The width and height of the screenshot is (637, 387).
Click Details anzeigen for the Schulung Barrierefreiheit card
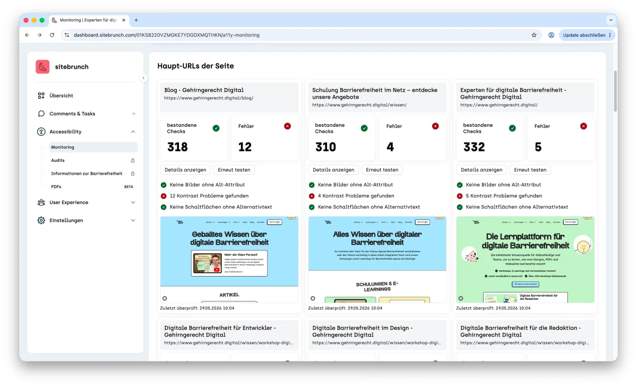[x=333, y=170]
